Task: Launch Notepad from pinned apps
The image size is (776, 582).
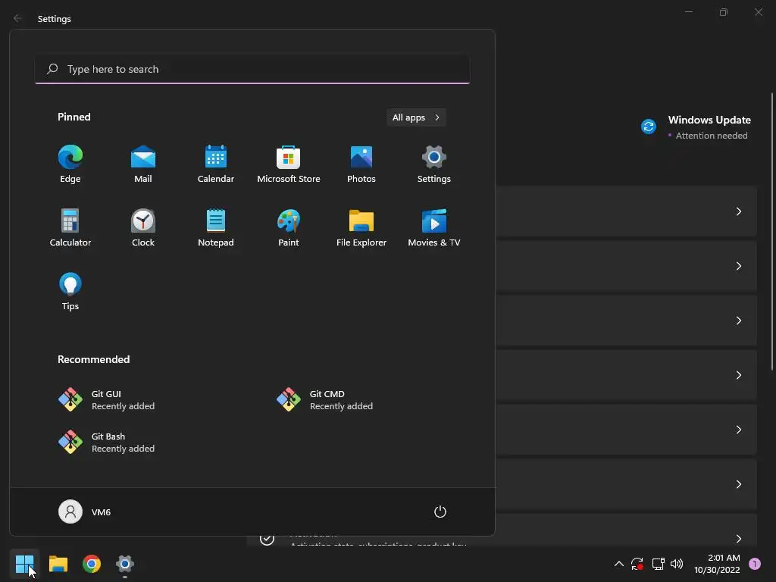Action: pyautogui.click(x=216, y=228)
